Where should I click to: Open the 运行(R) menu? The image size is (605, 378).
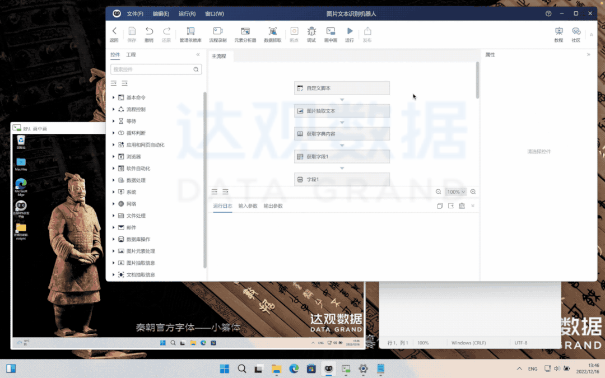point(187,14)
